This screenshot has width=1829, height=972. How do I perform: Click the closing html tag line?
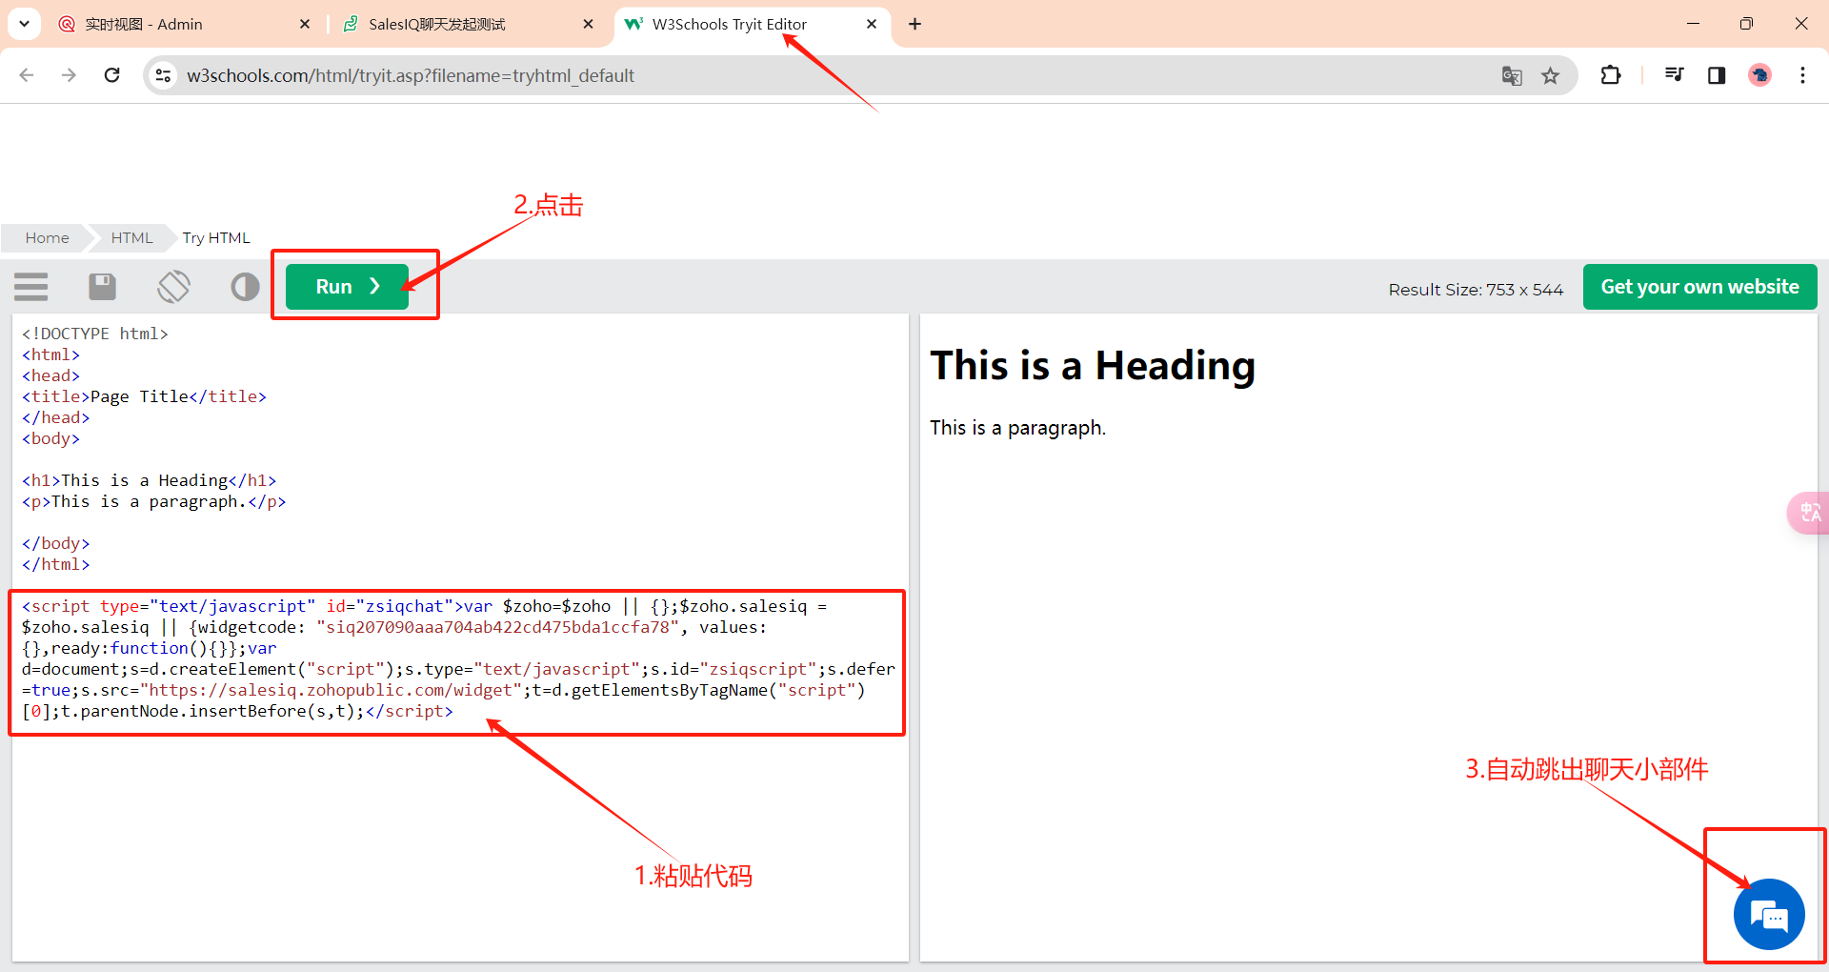[x=55, y=564]
